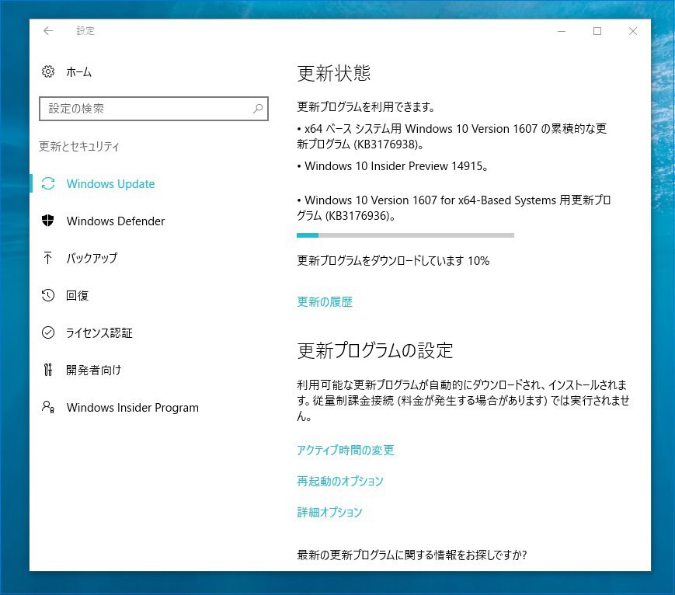Click the search magnifier icon
The height and width of the screenshot is (595, 675).
pos(257,109)
